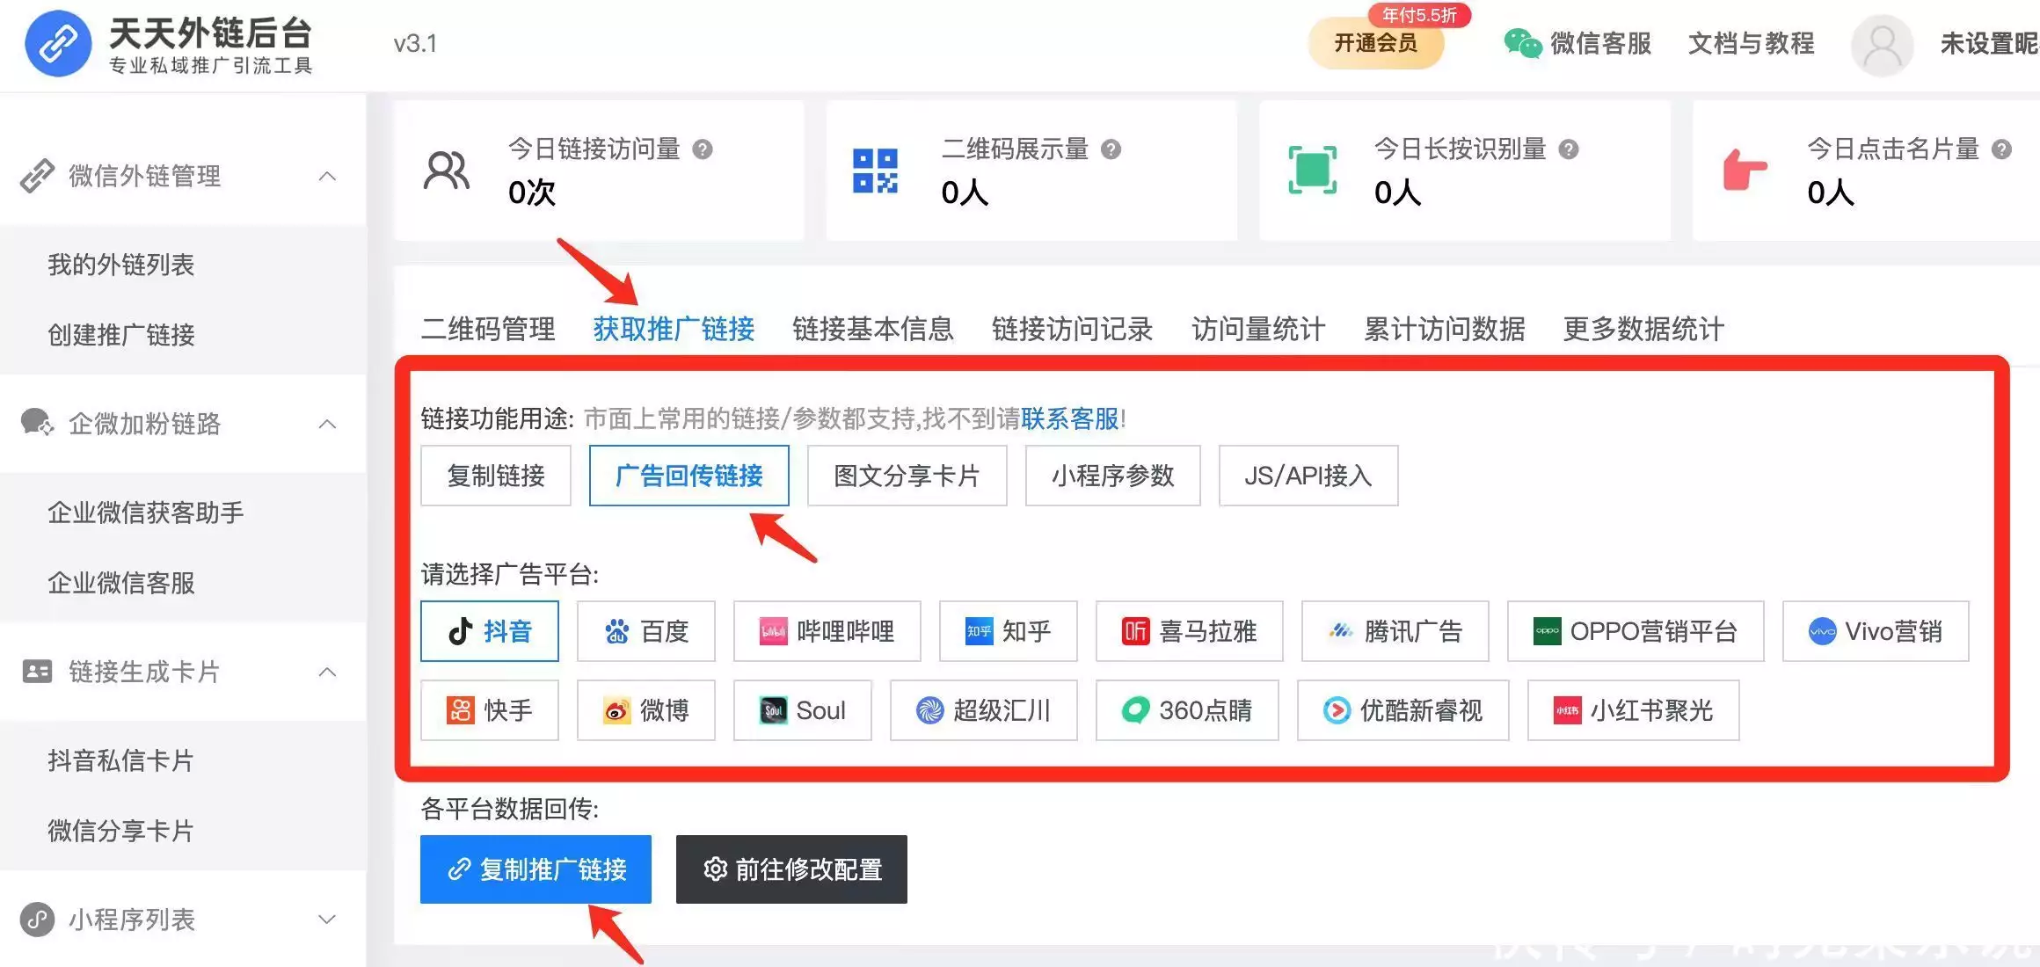Select 百度 as the ad platform
2040x967 pixels.
click(646, 631)
